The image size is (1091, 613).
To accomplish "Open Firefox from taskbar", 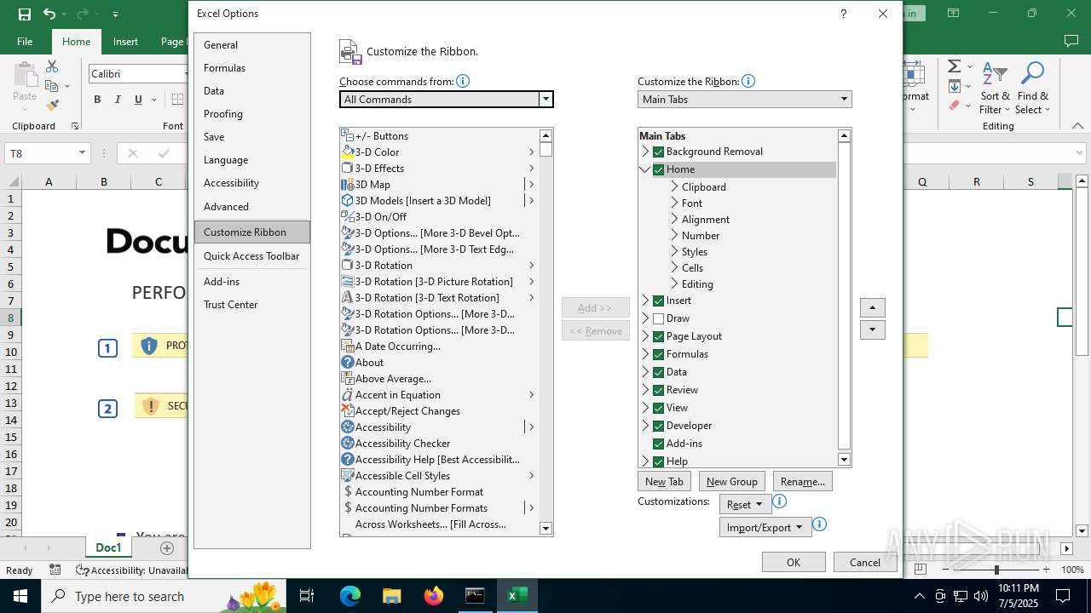I will pos(433,596).
